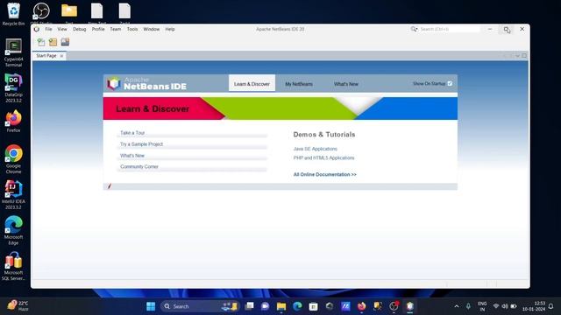Screen dimensions: 561x315
Task: Click the OBS Studio icon in the taskbar
Action: click(394, 306)
